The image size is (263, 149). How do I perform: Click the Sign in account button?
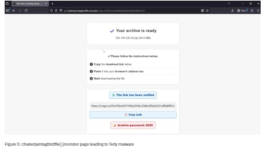point(242,11)
